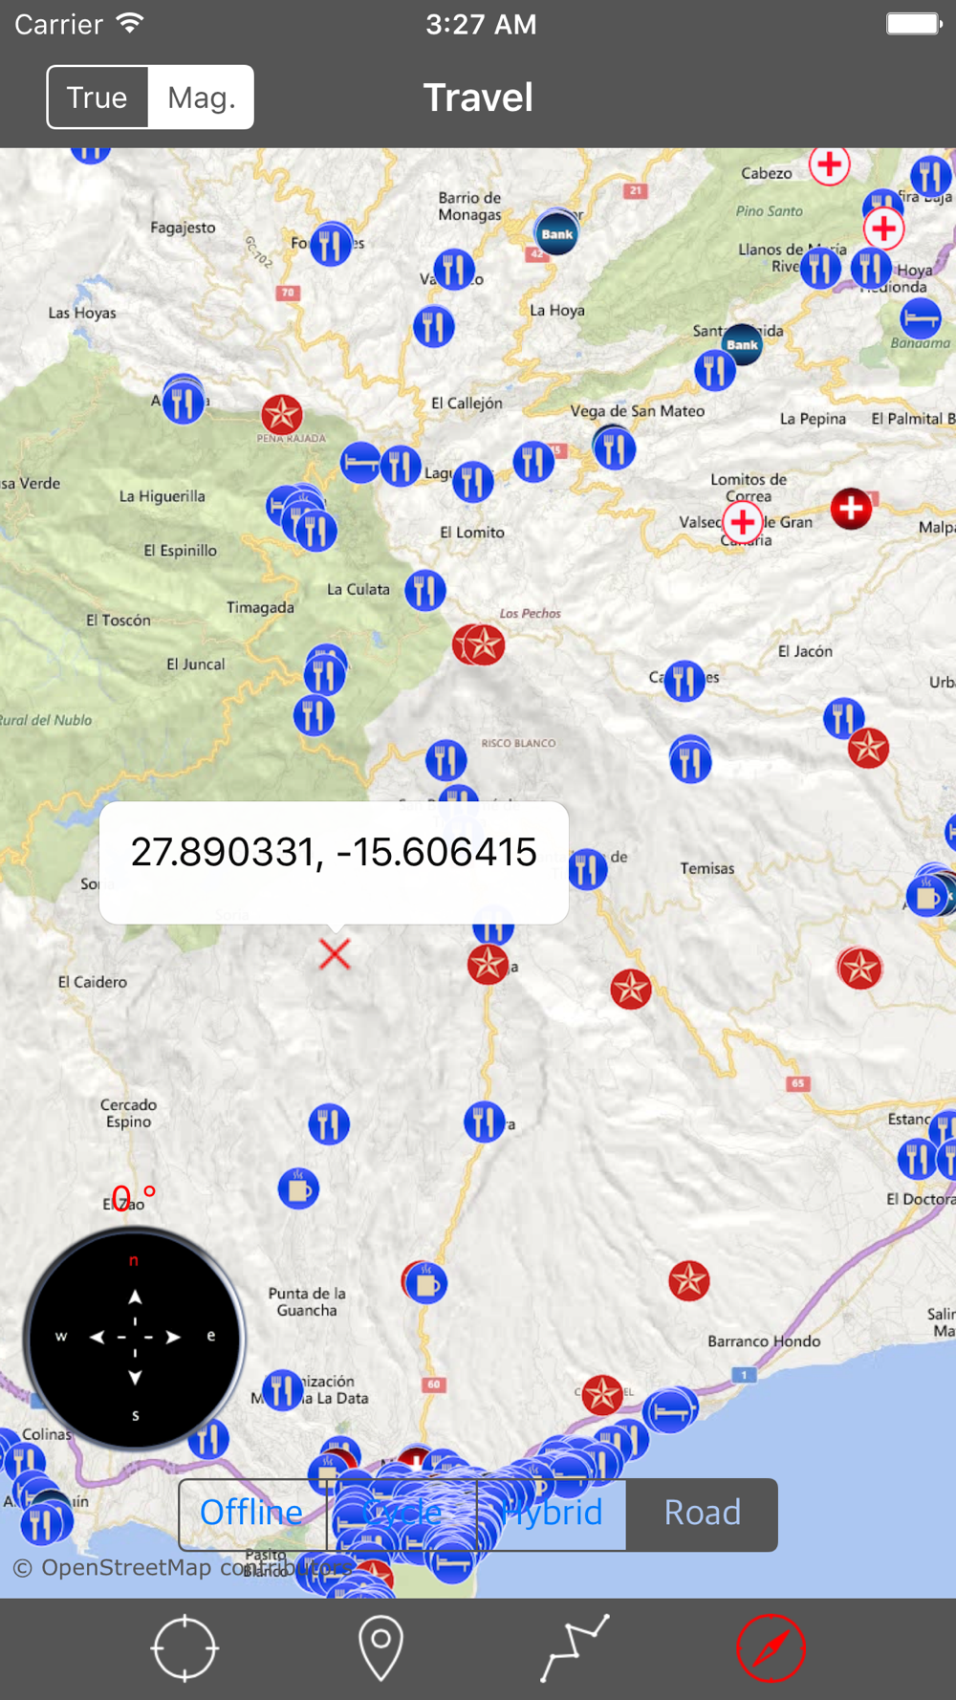This screenshot has height=1700, width=956.
Task: Tap medical cross marker near Valsequillo
Action: 743,522
